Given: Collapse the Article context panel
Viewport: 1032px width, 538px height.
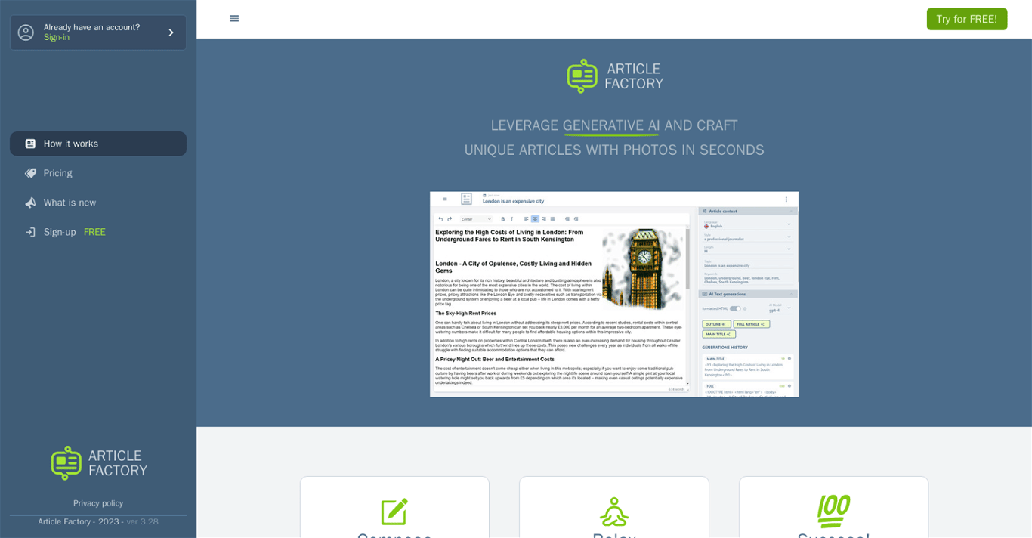Looking at the screenshot, I should coord(792,211).
